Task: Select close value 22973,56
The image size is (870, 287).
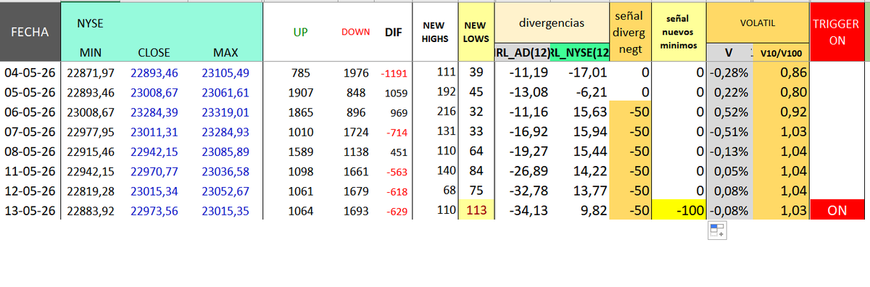Action: click(x=154, y=211)
